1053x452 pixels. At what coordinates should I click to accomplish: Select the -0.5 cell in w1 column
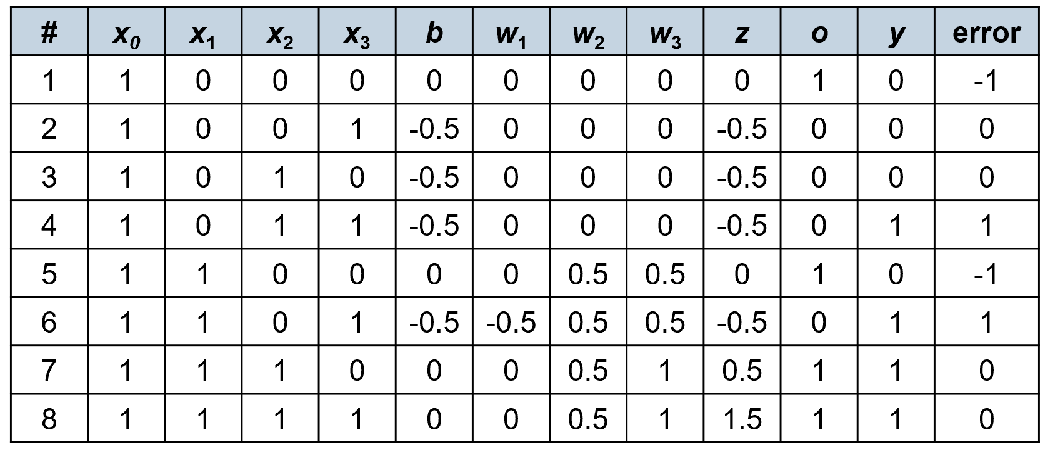(x=511, y=323)
